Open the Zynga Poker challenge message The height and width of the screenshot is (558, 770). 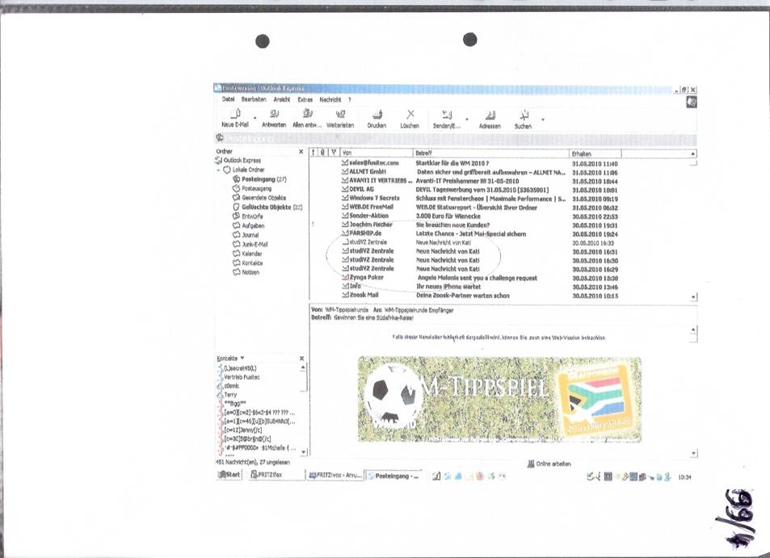pyautogui.click(x=480, y=278)
